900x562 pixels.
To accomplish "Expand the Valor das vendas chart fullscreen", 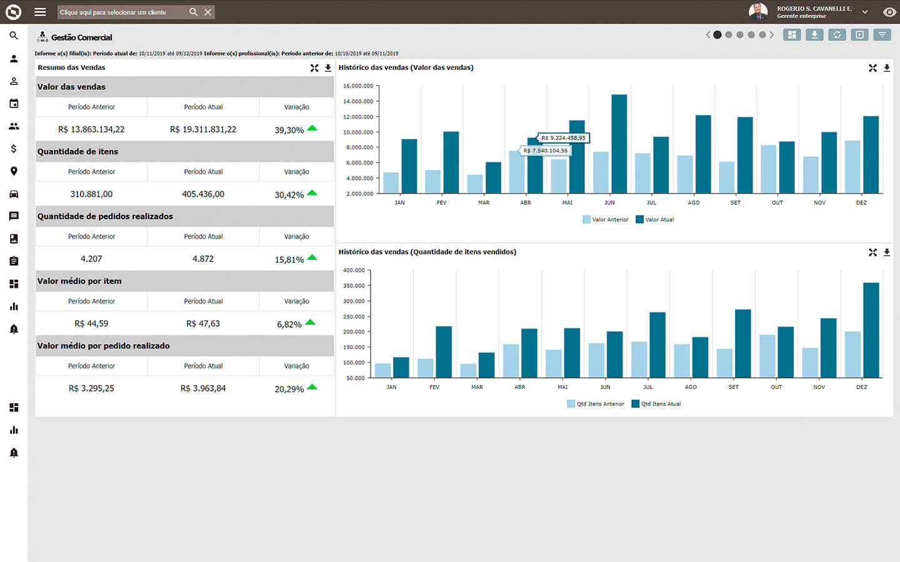I will coord(872,68).
